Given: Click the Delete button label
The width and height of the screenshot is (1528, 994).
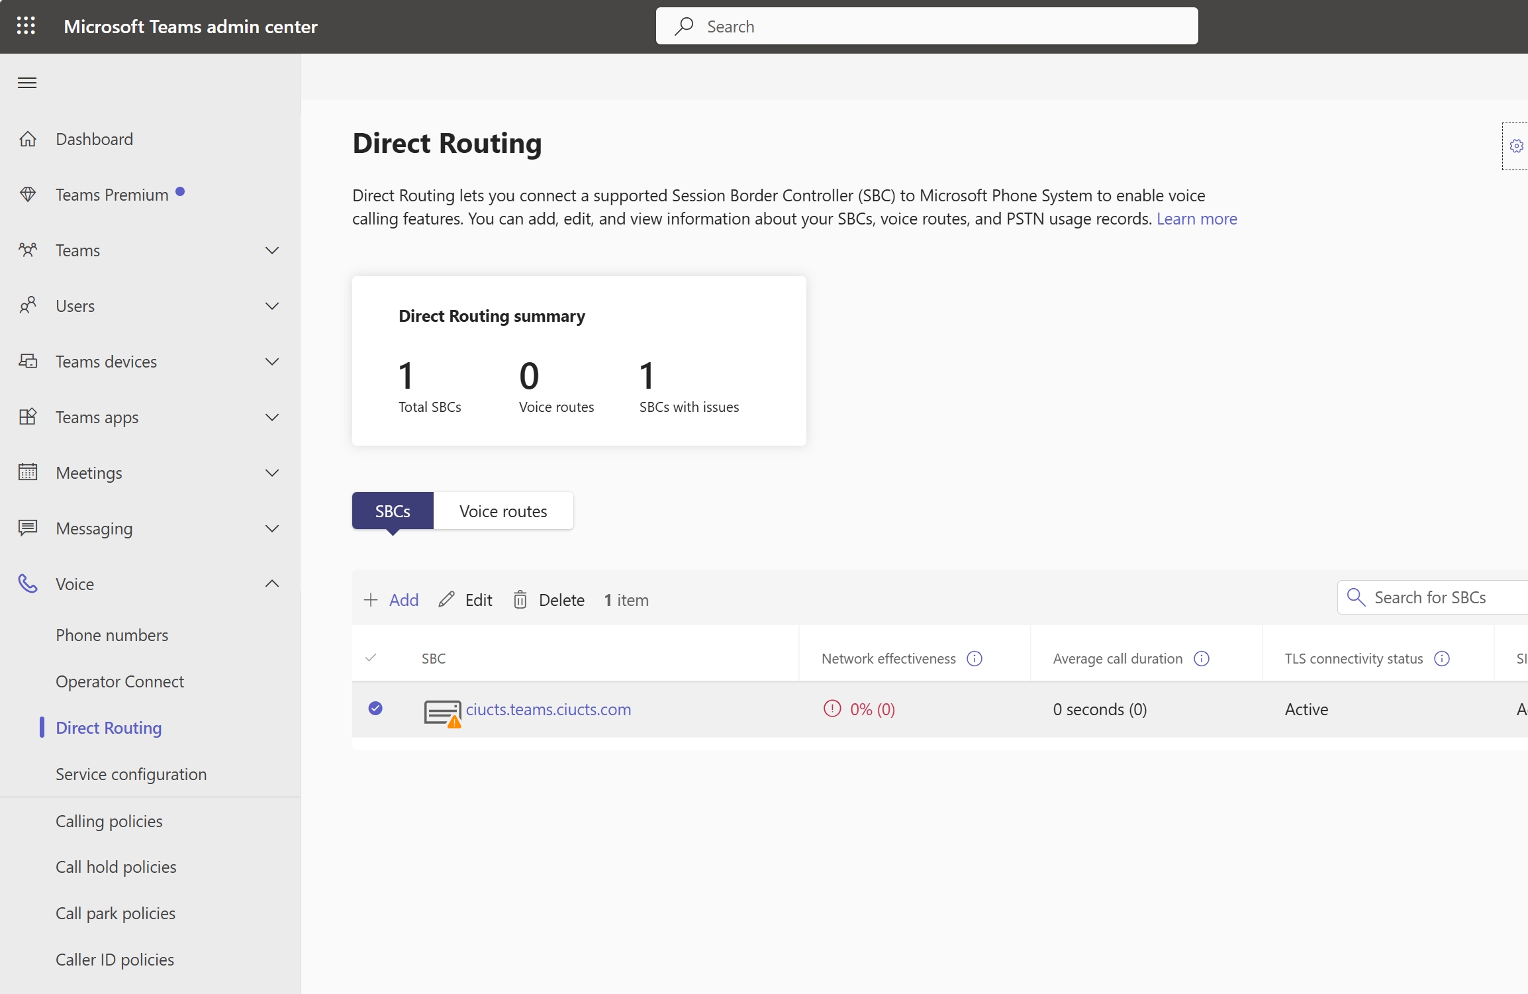Looking at the screenshot, I should (x=561, y=600).
